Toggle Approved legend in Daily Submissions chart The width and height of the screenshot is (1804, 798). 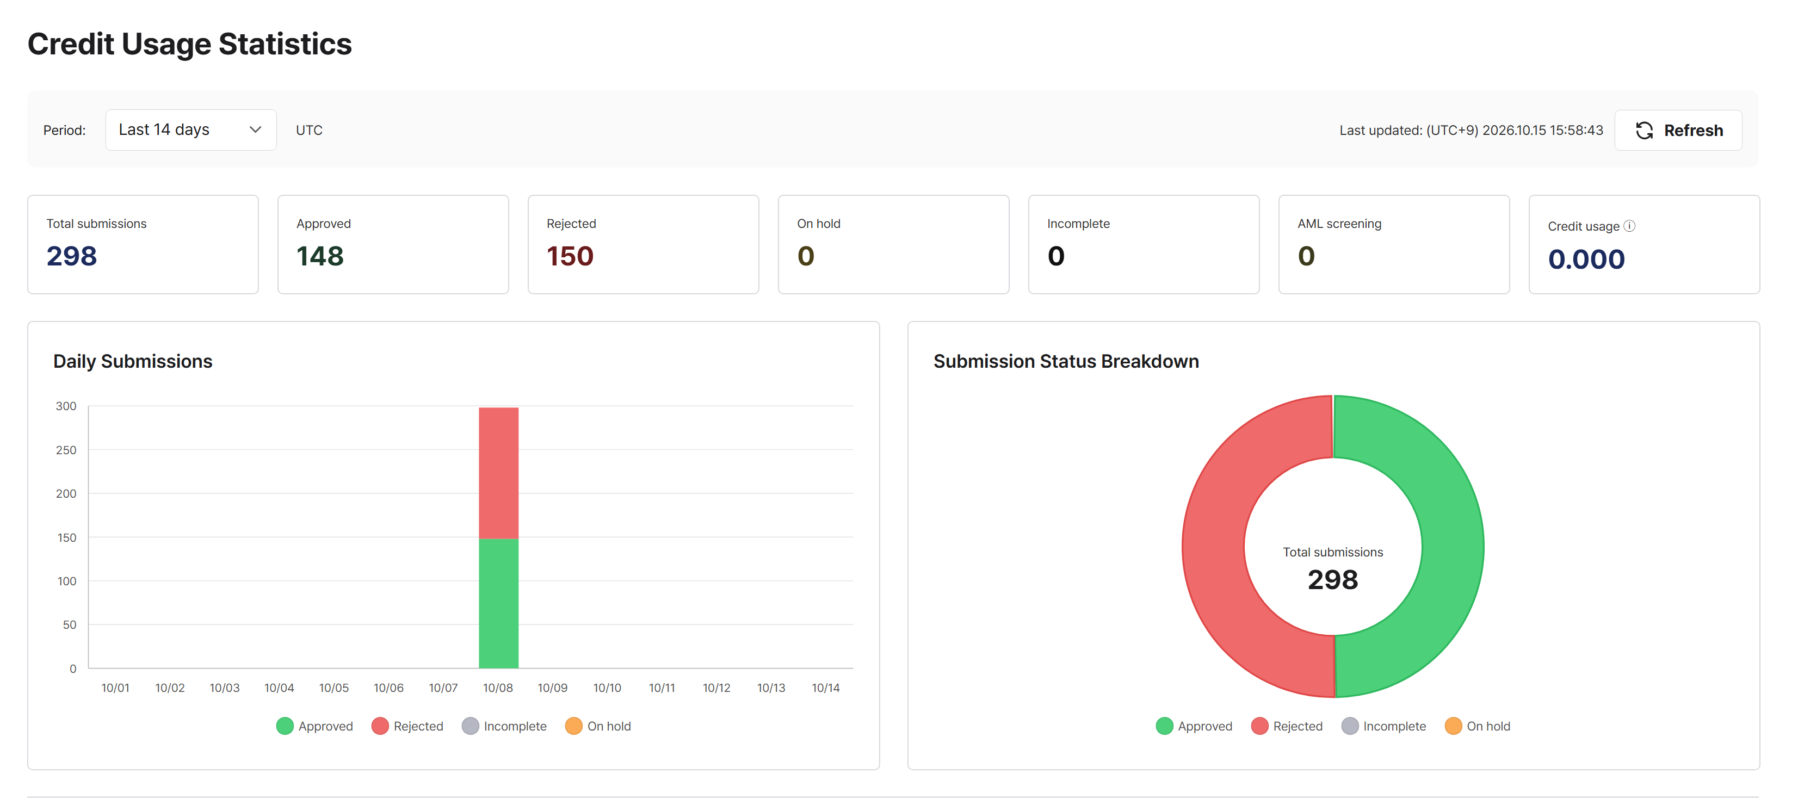click(x=314, y=726)
